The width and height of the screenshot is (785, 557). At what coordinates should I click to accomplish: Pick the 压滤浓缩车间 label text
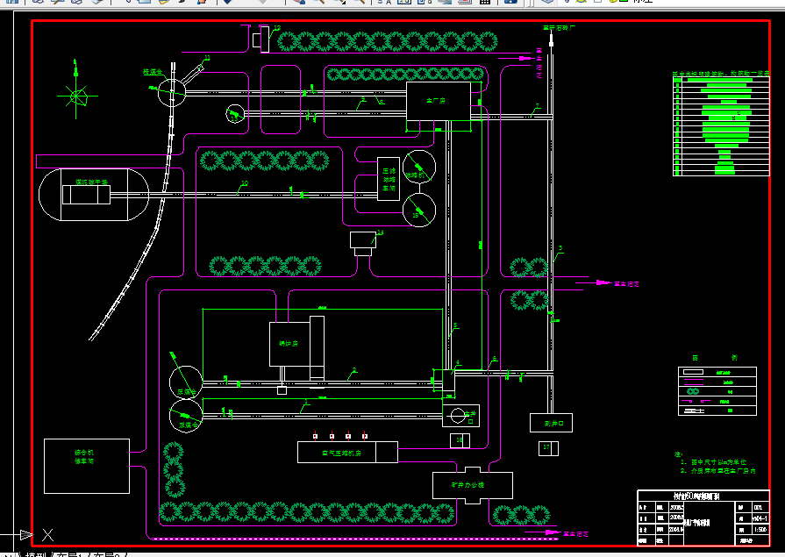coord(389,179)
